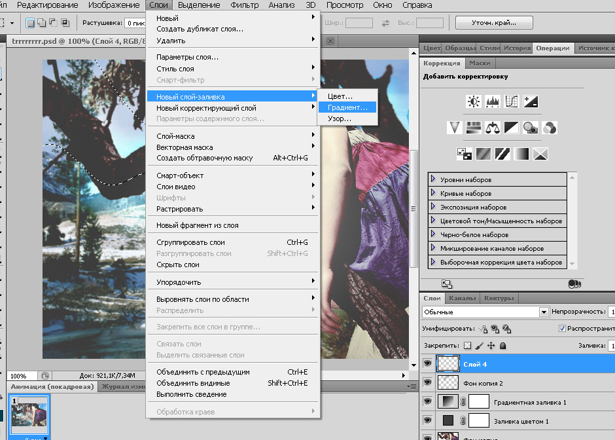Open the tool preset picker arrow
615x440 pixels.
point(12,23)
